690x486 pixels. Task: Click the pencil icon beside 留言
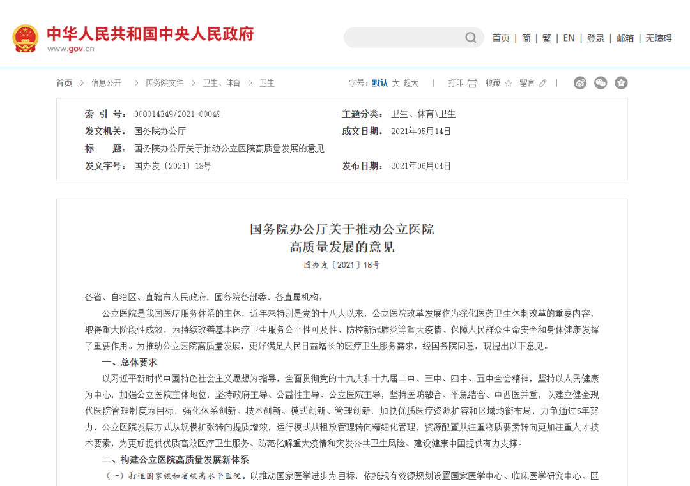pyautogui.click(x=543, y=83)
